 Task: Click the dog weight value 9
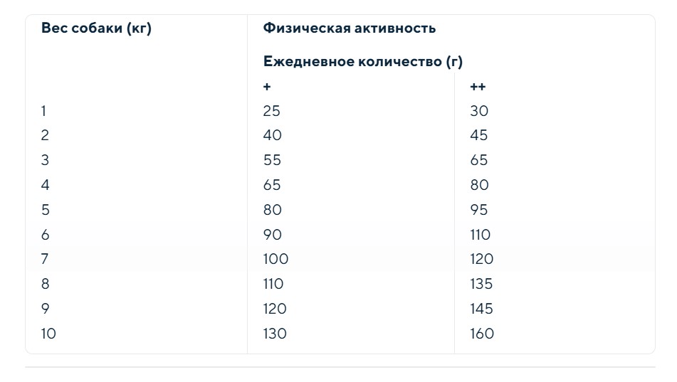(x=46, y=309)
